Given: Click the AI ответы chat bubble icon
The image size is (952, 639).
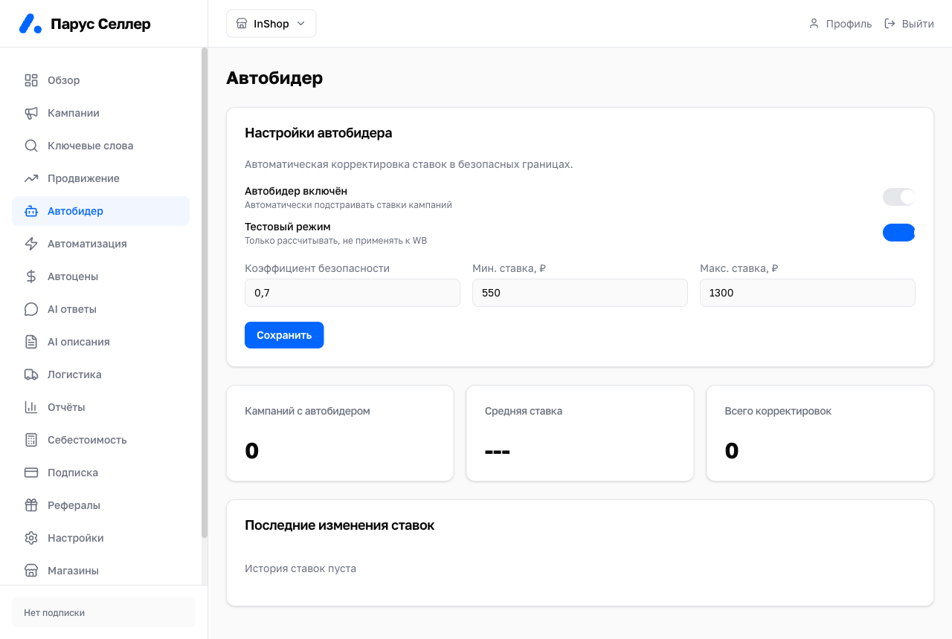Looking at the screenshot, I should tap(31, 309).
